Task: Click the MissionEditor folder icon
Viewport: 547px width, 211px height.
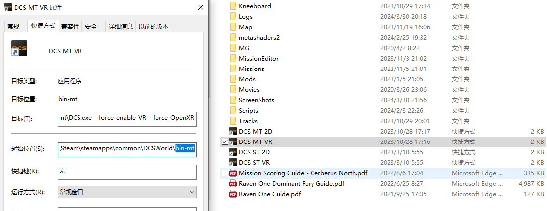Action: pos(234,58)
